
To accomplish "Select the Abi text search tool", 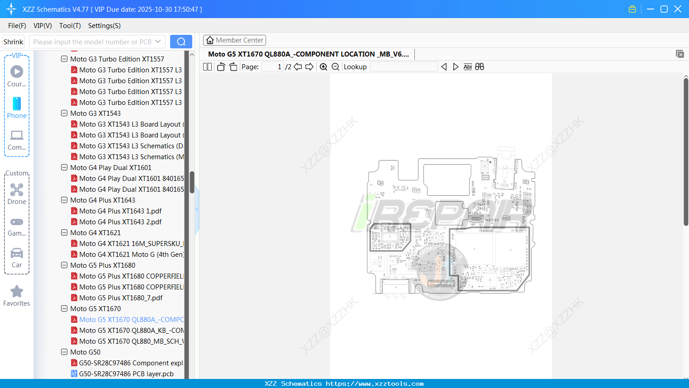I will [467, 66].
